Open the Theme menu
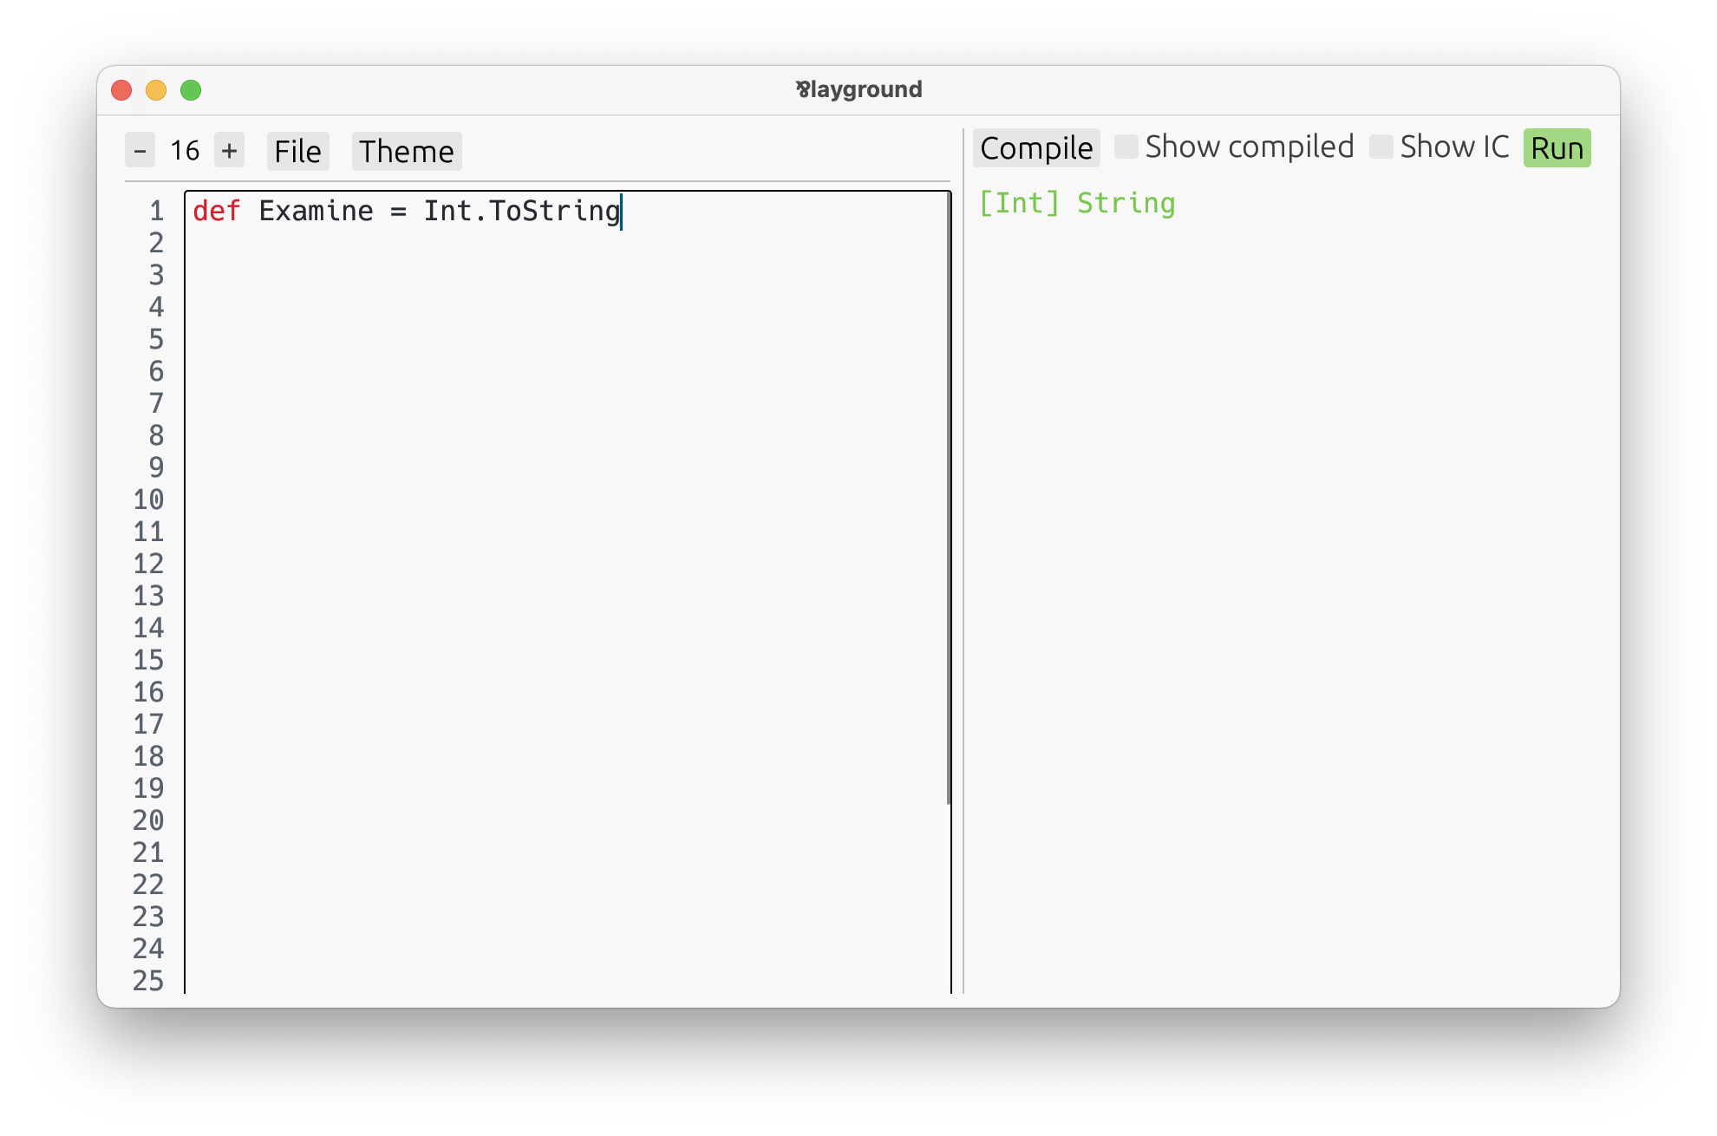Image resolution: width=1717 pixels, height=1136 pixels. (x=407, y=151)
